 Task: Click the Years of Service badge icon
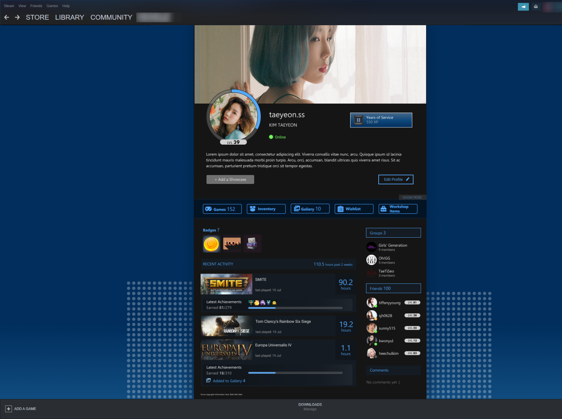tap(358, 120)
